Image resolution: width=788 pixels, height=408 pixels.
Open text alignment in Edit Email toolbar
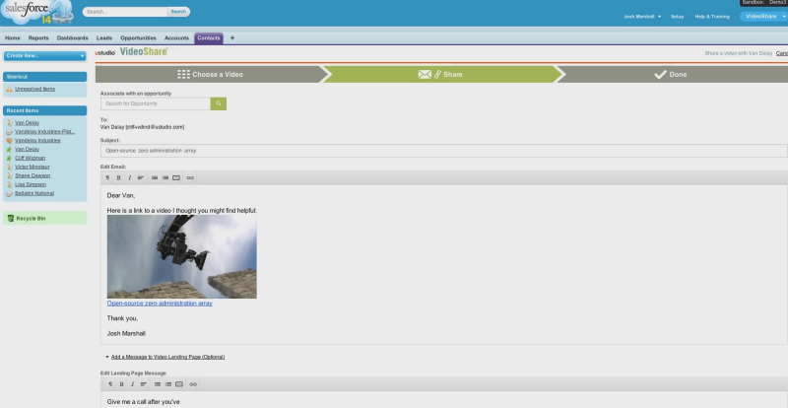(141, 177)
